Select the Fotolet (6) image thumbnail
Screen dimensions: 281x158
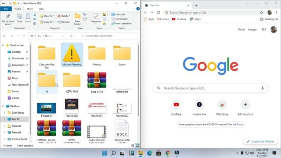point(47,110)
